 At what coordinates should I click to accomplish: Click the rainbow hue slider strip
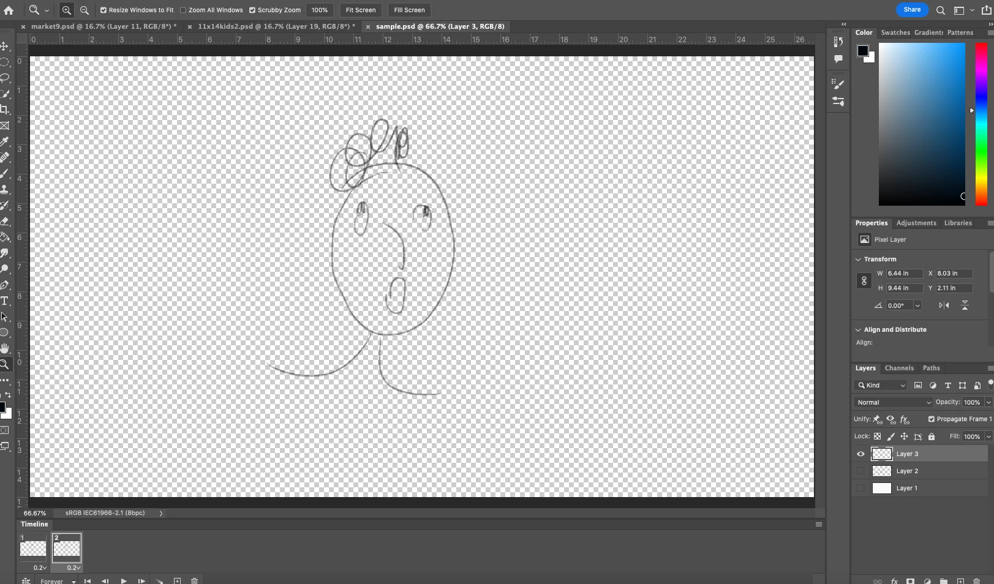click(981, 124)
